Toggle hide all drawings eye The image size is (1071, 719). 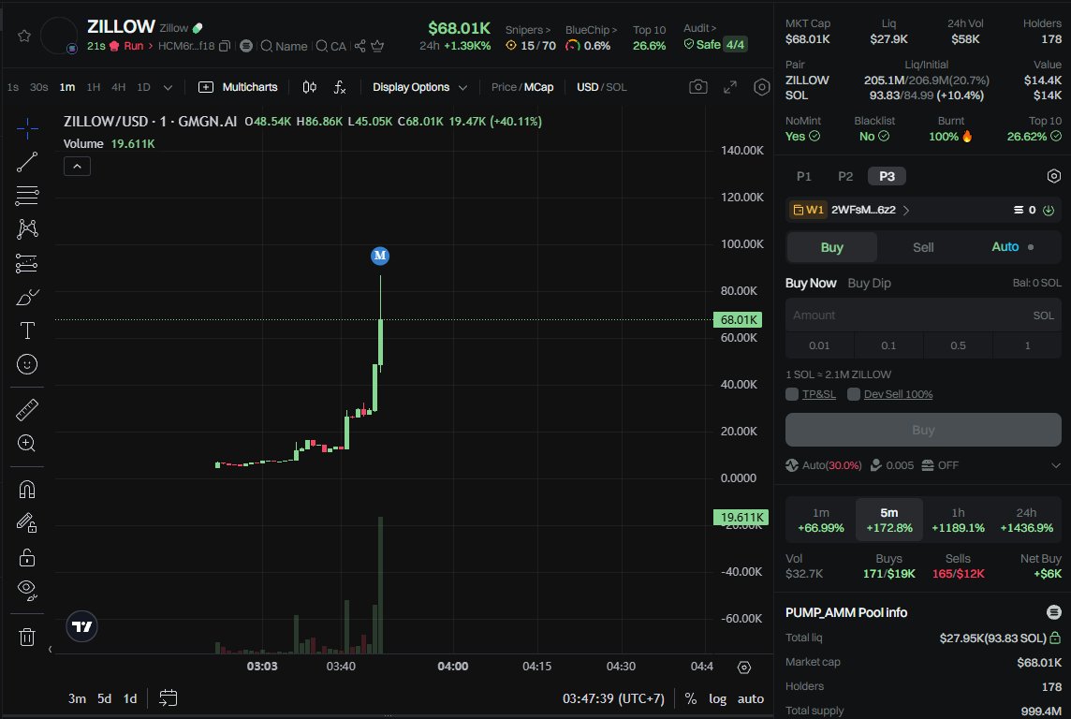click(x=27, y=590)
